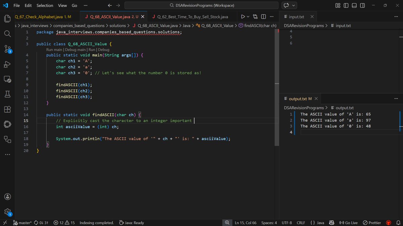Open notifications bell in status bar
This screenshot has width=403, height=226.
398,223
